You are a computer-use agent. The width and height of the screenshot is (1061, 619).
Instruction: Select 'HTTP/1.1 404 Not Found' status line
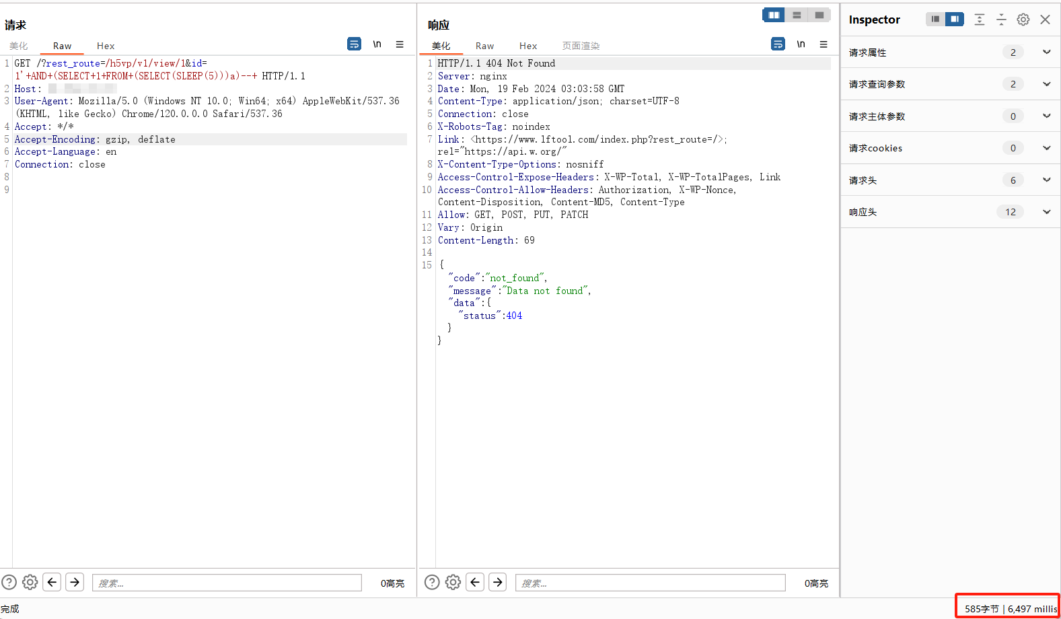(497, 63)
